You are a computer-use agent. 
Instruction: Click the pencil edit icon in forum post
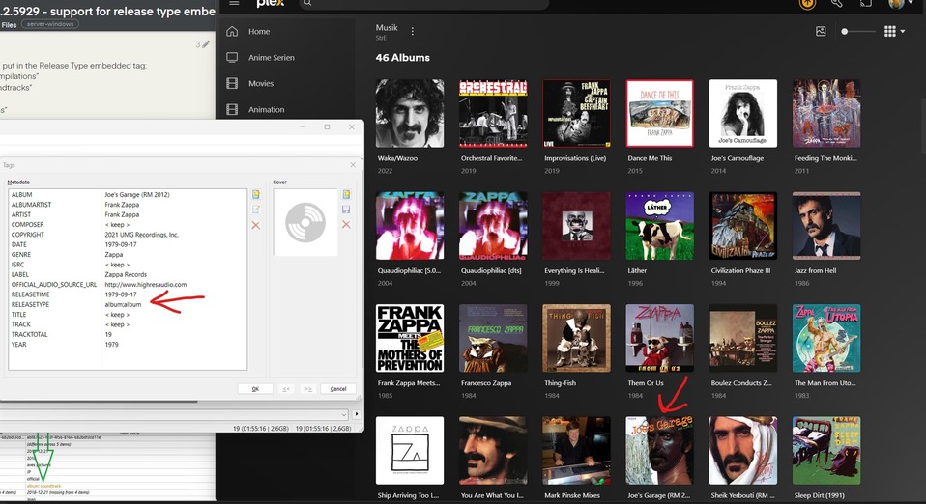tap(206, 44)
